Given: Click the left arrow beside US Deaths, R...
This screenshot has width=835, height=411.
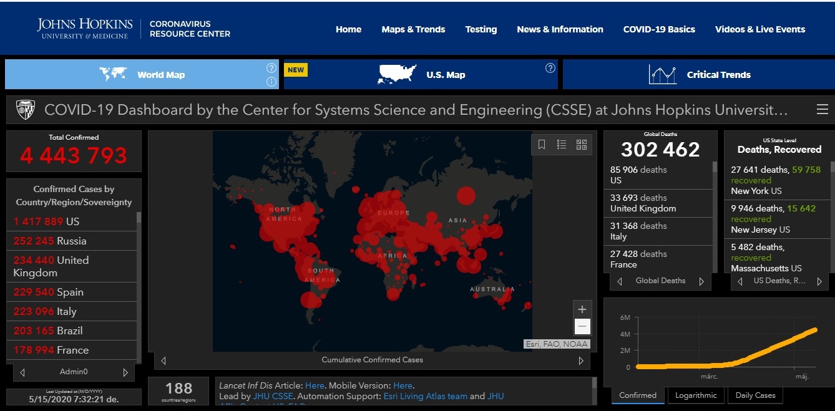Looking at the screenshot, I should pos(740,281).
